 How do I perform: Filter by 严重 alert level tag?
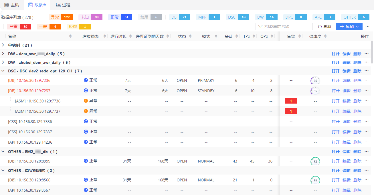pos(19,27)
